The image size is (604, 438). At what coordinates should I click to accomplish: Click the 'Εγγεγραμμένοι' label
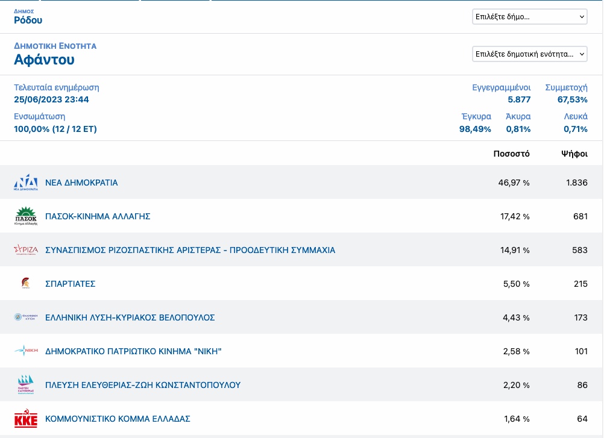tap(501, 88)
